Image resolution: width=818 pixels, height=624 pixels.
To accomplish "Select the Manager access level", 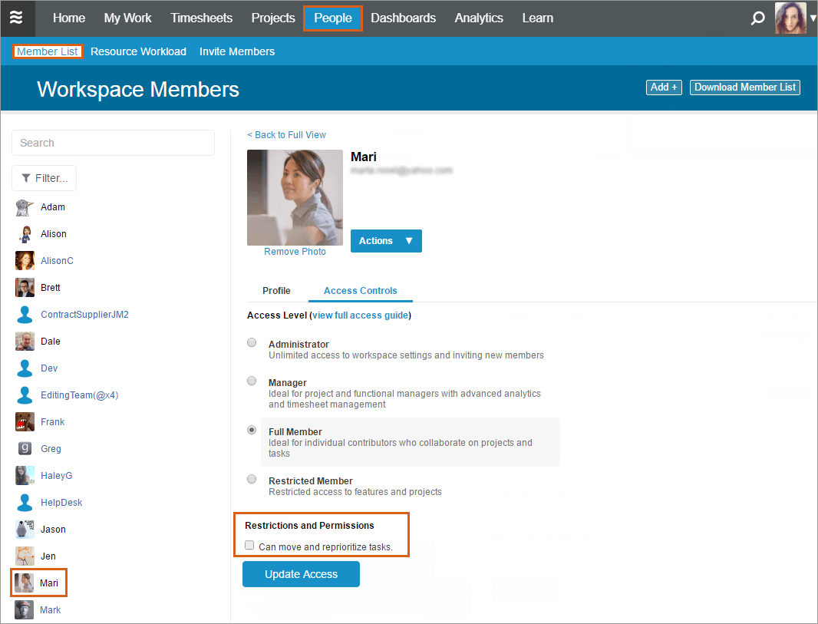I will (x=252, y=381).
